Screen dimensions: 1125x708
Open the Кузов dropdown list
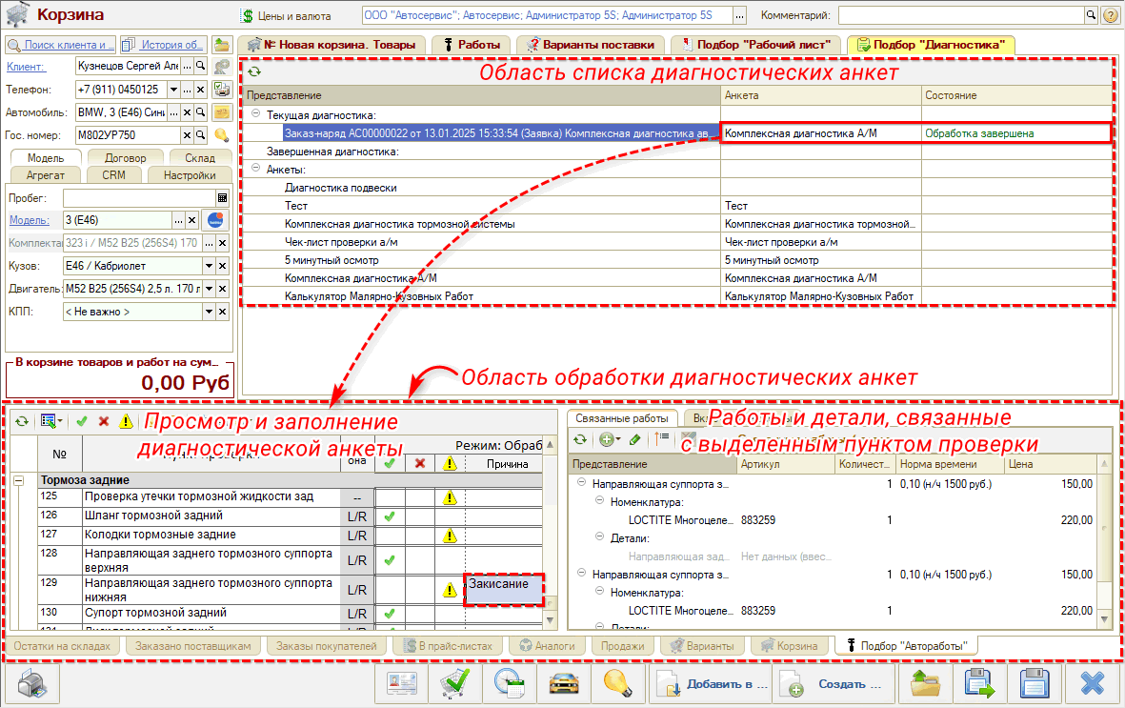(x=210, y=266)
